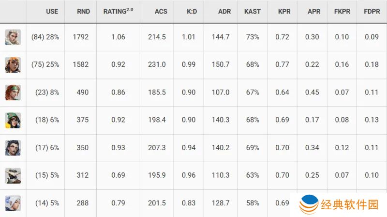Click the agent portrait in the 375-rounds row
This screenshot has height=217, width=387.
click(13, 120)
